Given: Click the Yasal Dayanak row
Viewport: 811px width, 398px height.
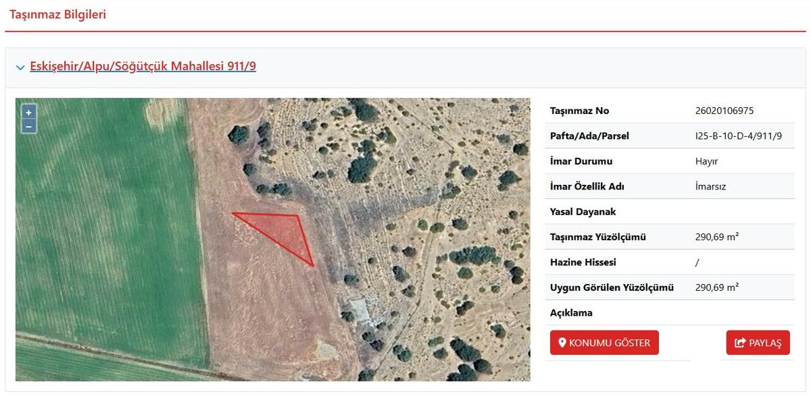Looking at the screenshot, I should 670,212.
